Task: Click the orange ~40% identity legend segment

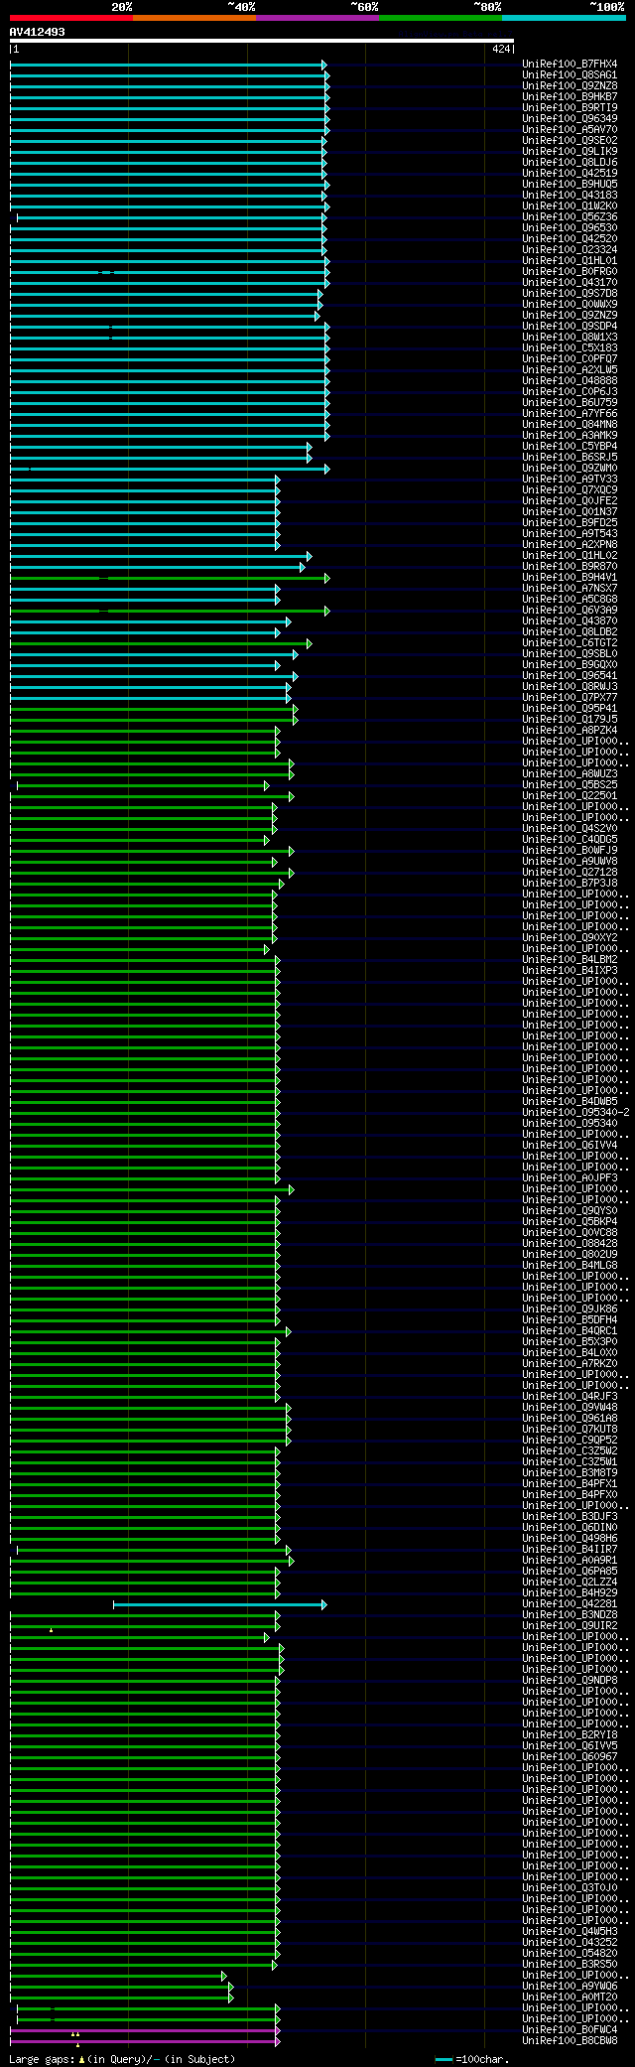Action: click(x=193, y=18)
